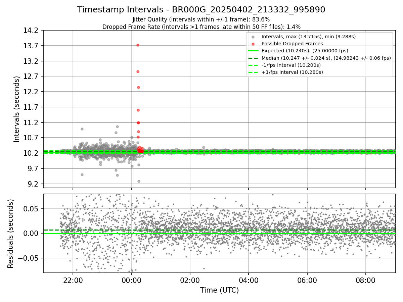Click the dark green dashed line sample in legend
The width and height of the screenshot is (403, 302).
point(253,58)
